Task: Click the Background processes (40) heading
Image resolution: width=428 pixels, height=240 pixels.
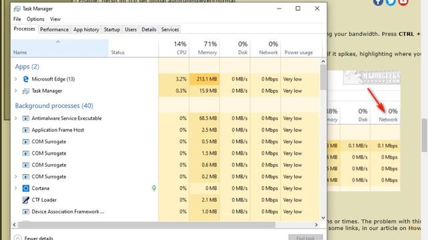Action: coord(54,105)
